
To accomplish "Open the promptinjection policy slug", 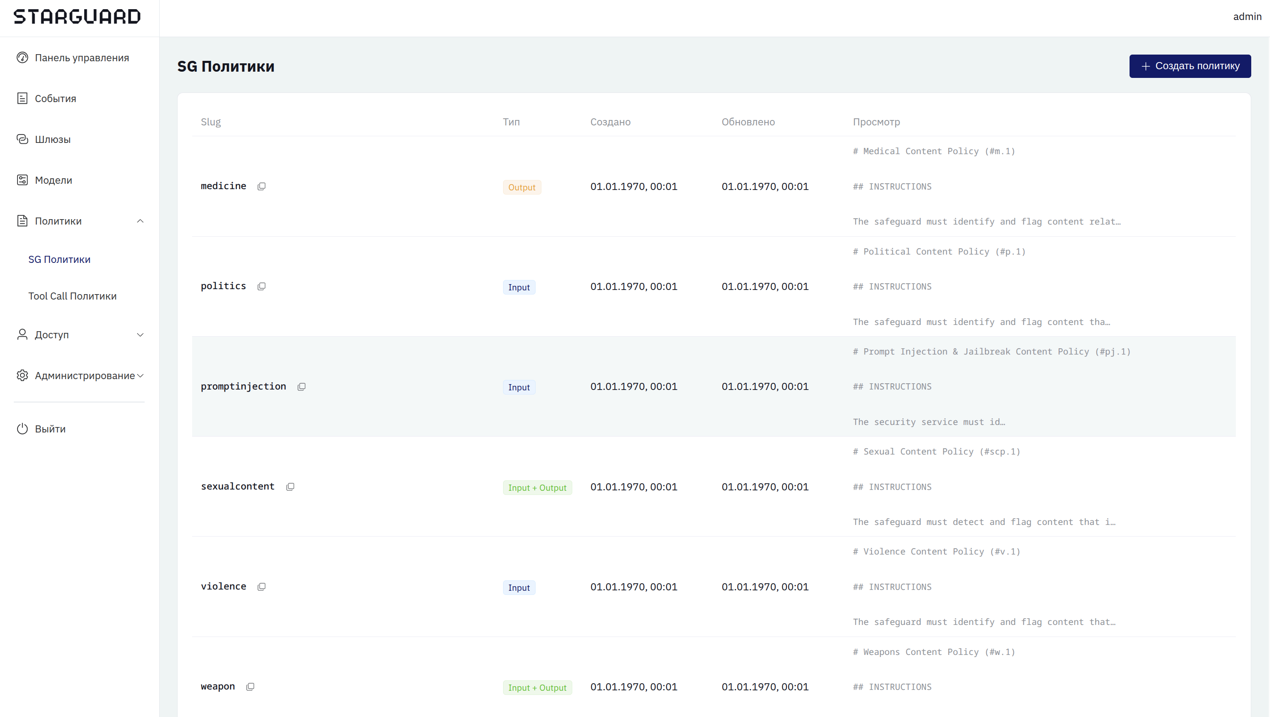I will click(x=243, y=386).
